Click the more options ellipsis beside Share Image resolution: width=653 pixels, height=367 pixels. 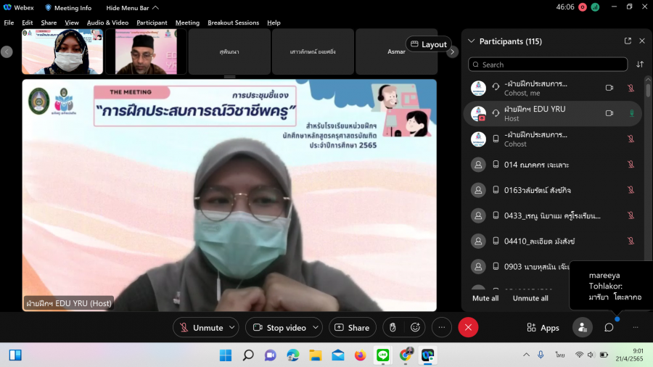tap(442, 328)
